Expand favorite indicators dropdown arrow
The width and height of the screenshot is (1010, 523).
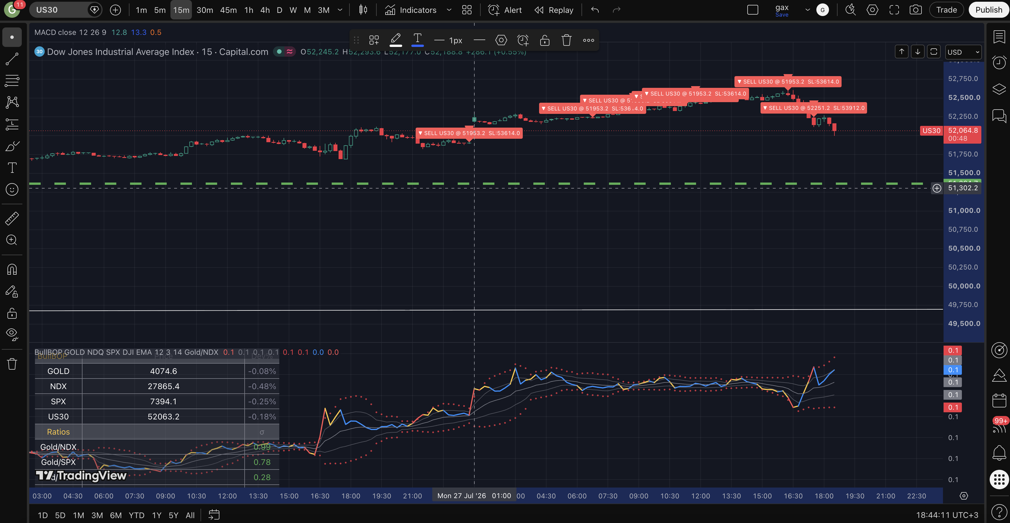(x=449, y=10)
